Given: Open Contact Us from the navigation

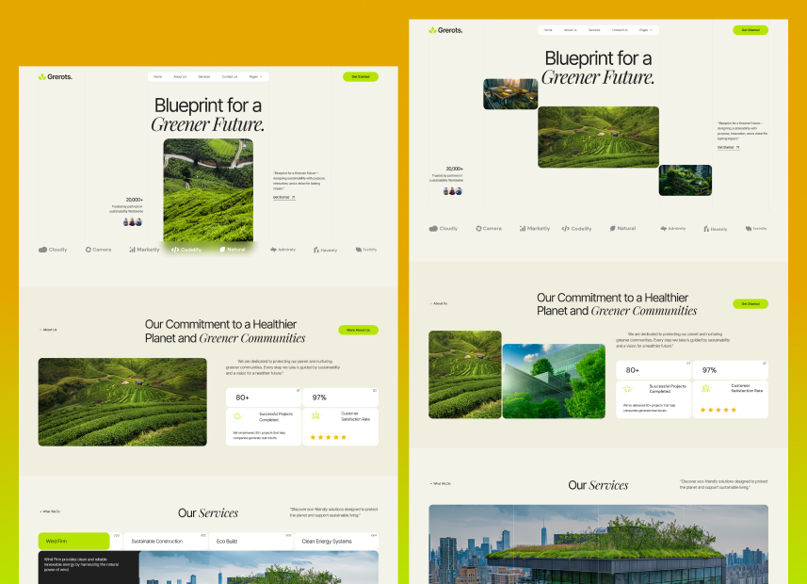Looking at the screenshot, I should point(228,76).
